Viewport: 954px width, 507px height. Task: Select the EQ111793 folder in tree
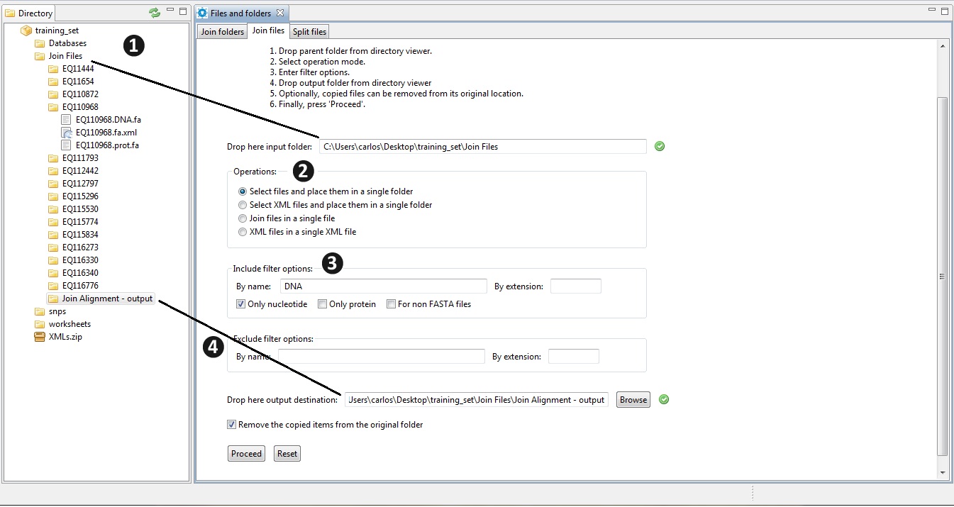tap(80, 158)
